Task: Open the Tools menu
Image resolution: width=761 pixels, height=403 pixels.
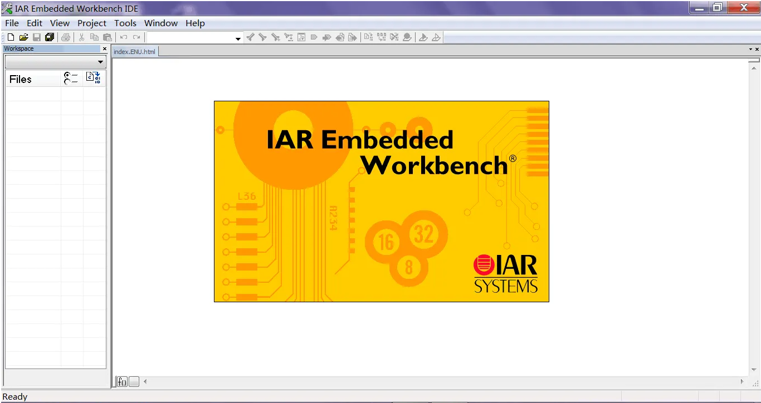Action: 125,23
